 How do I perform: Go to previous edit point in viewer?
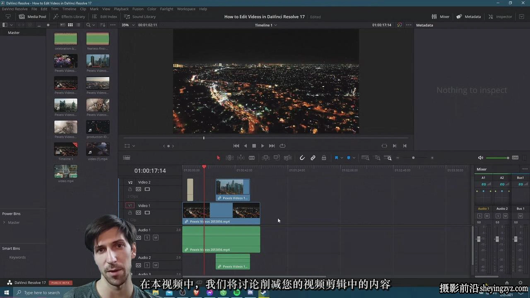pyautogui.click(x=405, y=146)
